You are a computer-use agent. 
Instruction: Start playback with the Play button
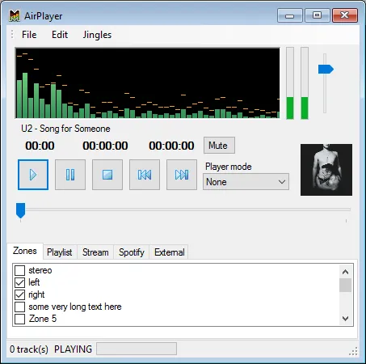pyautogui.click(x=33, y=175)
